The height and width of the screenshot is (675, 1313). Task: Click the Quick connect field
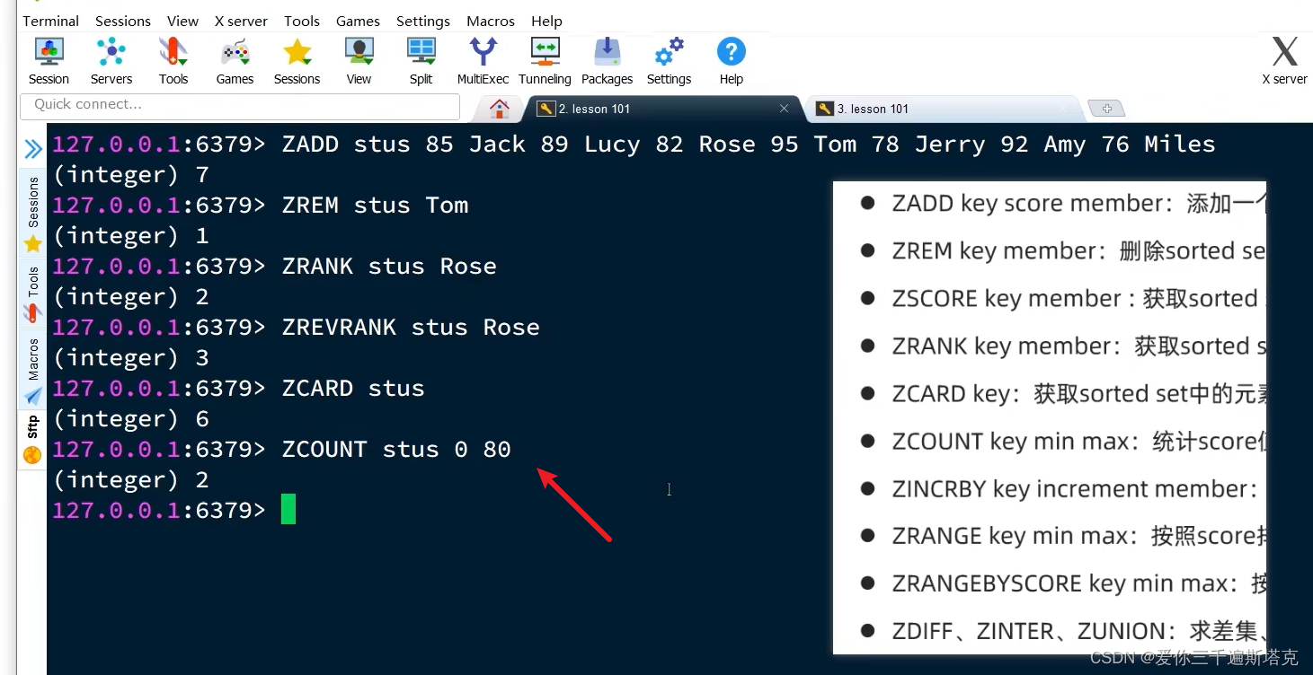coord(239,104)
